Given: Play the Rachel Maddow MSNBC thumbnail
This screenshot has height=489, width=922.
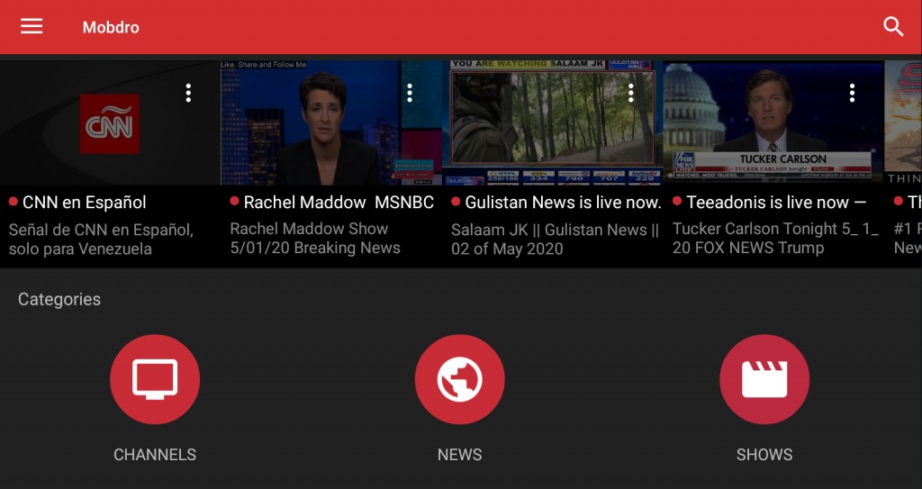Looking at the screenshot, I should click(x=331, y=123).
